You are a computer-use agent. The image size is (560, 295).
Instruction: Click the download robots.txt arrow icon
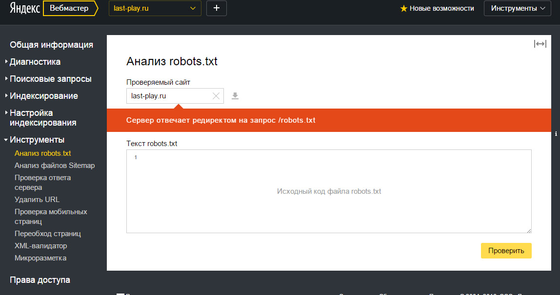235,96
